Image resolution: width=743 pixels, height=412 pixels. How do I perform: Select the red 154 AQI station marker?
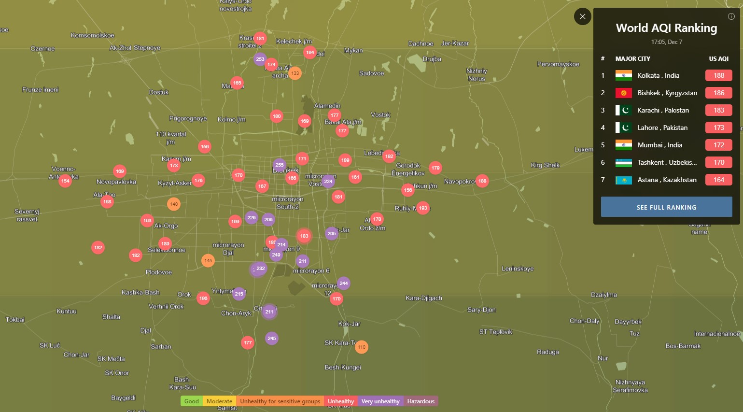65,181
